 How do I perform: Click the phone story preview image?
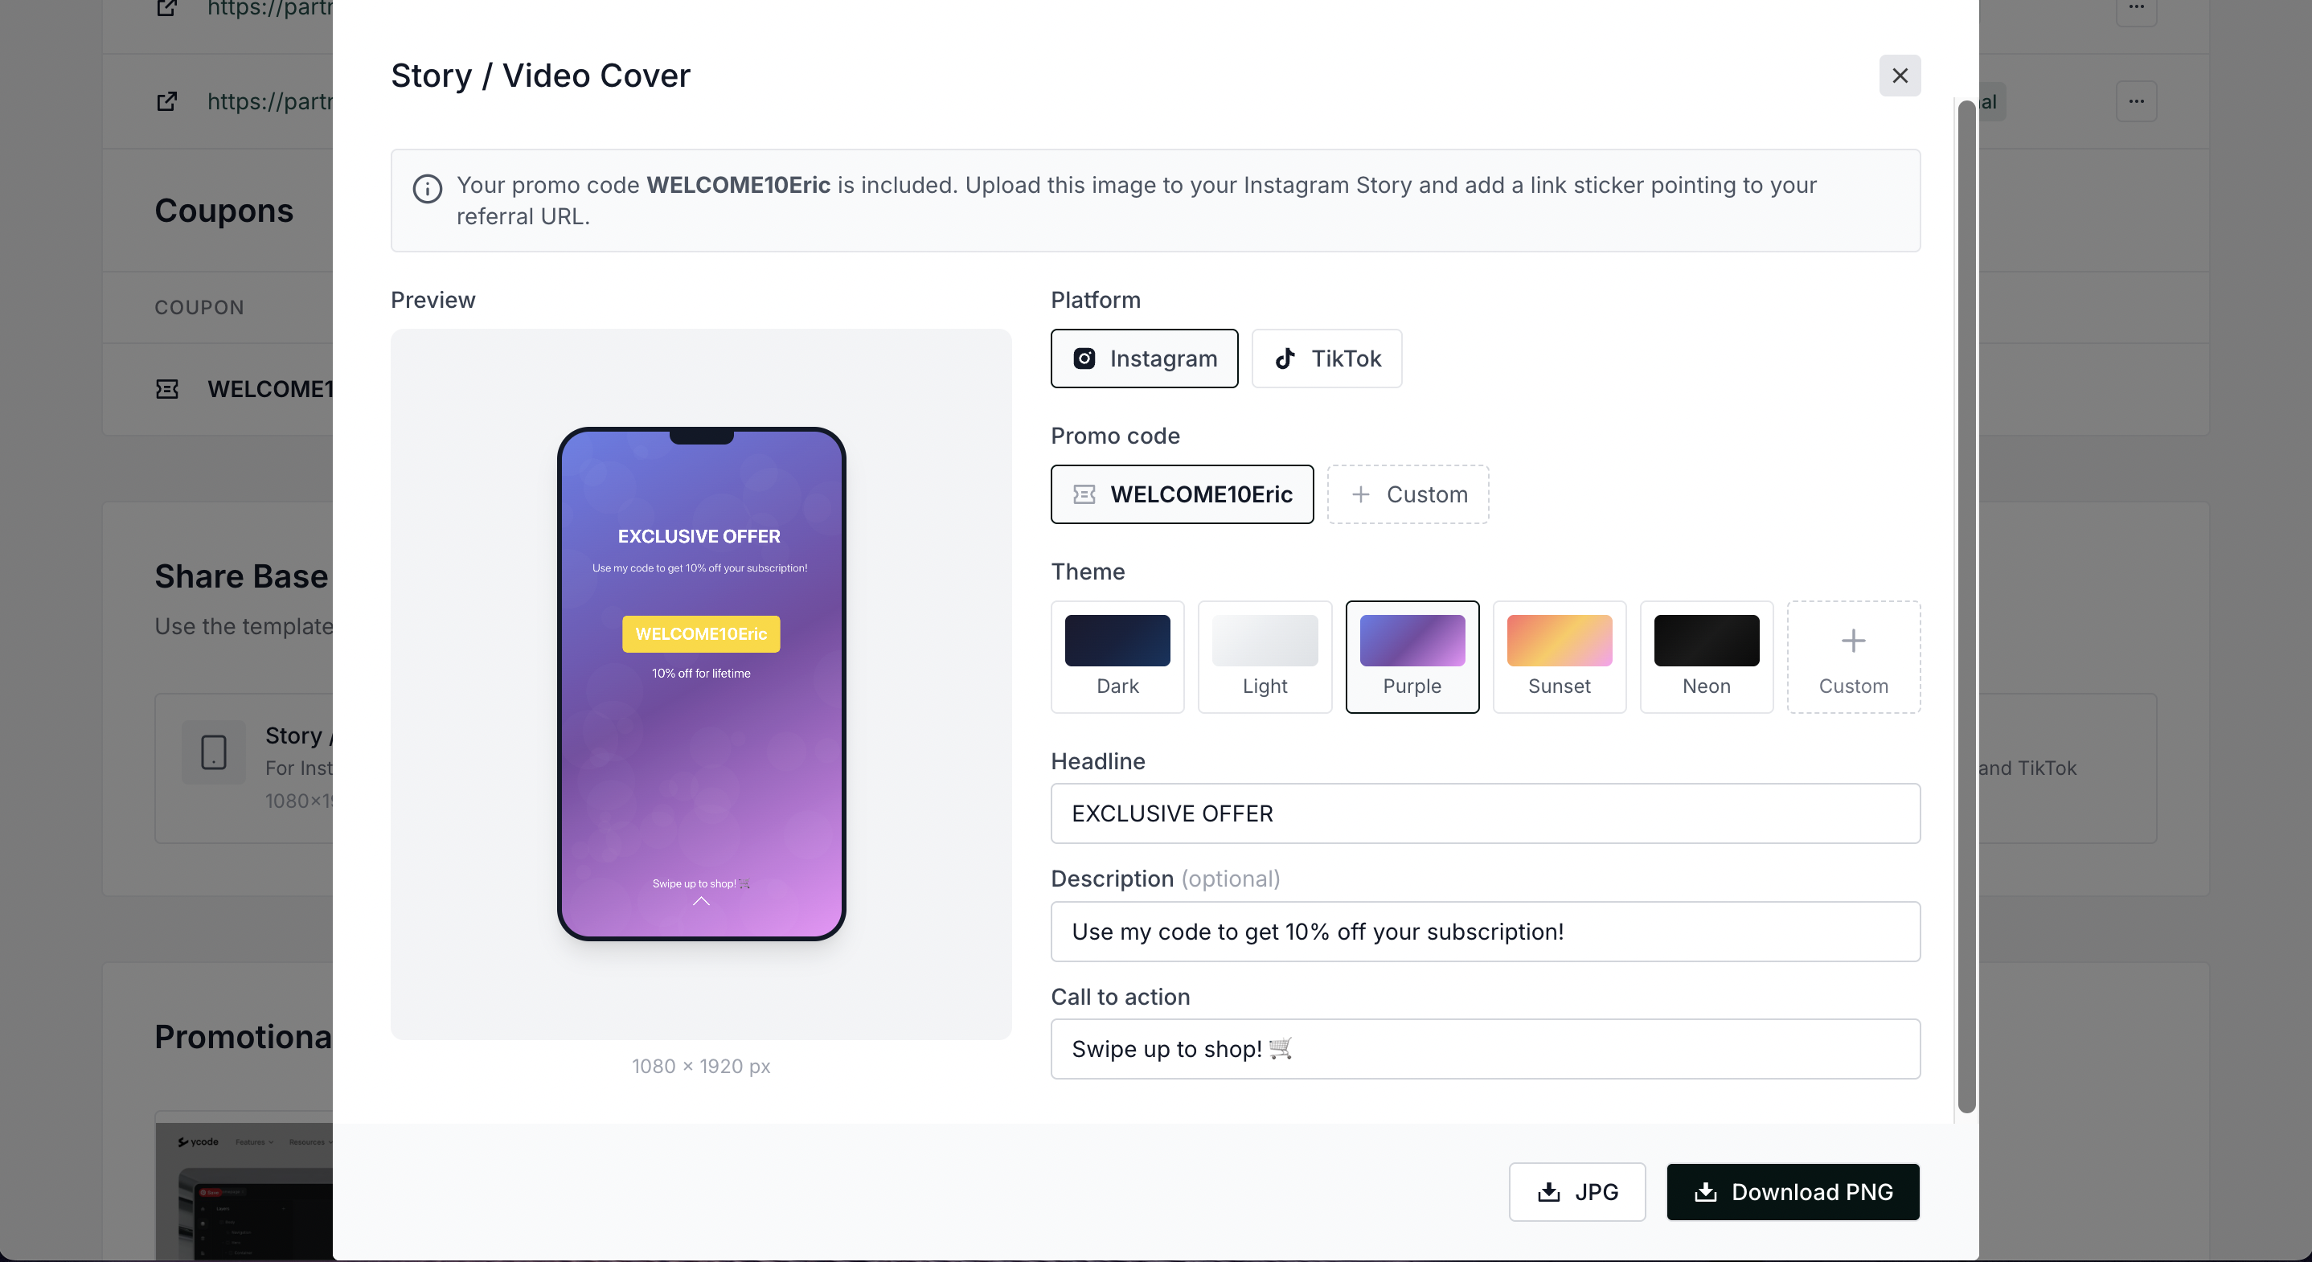coord(701,684)
